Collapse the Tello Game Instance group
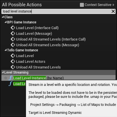 [x=6, y=50]
